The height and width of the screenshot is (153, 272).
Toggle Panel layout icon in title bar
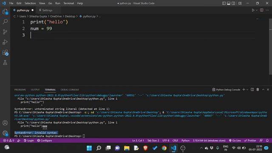coord(229,3)
